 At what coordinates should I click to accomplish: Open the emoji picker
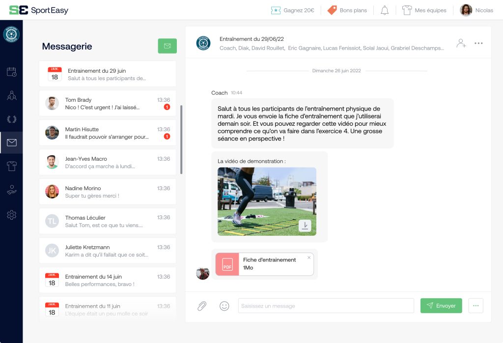tap(224, 306)
